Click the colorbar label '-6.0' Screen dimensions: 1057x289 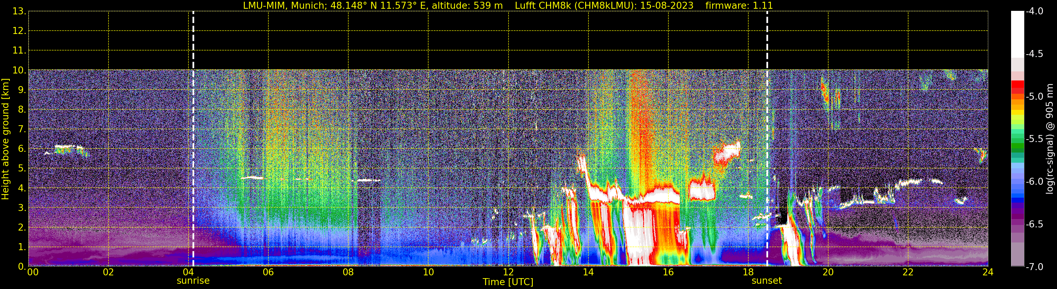pyautogui.click(x=1035, y=182)
